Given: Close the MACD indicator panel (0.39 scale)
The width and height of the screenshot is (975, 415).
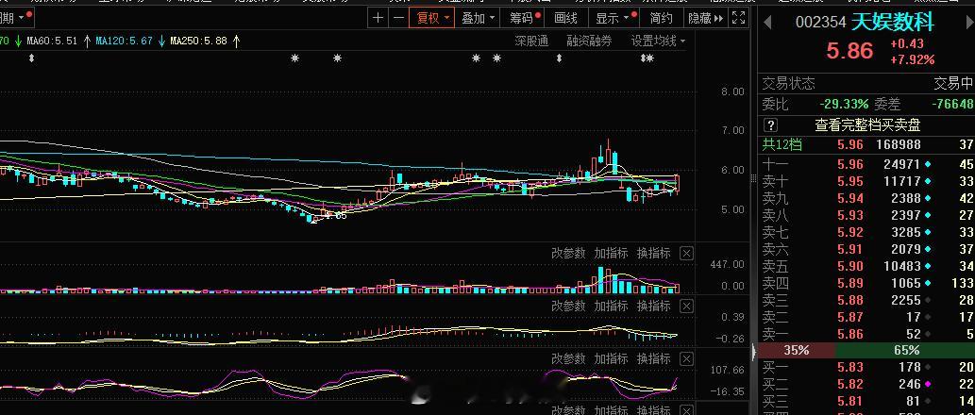Looking at the screenshot, I should [686, 307].
